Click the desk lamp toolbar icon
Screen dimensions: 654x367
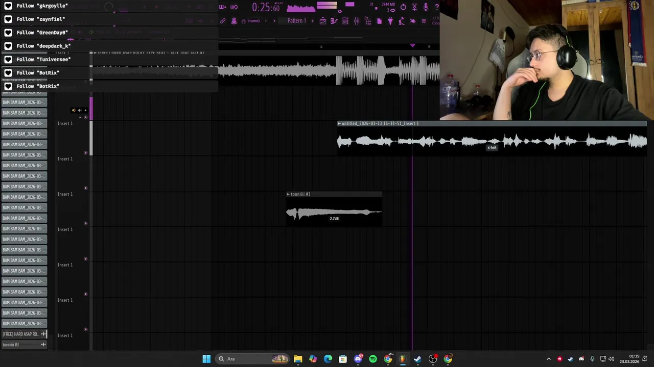pos(402,21)
